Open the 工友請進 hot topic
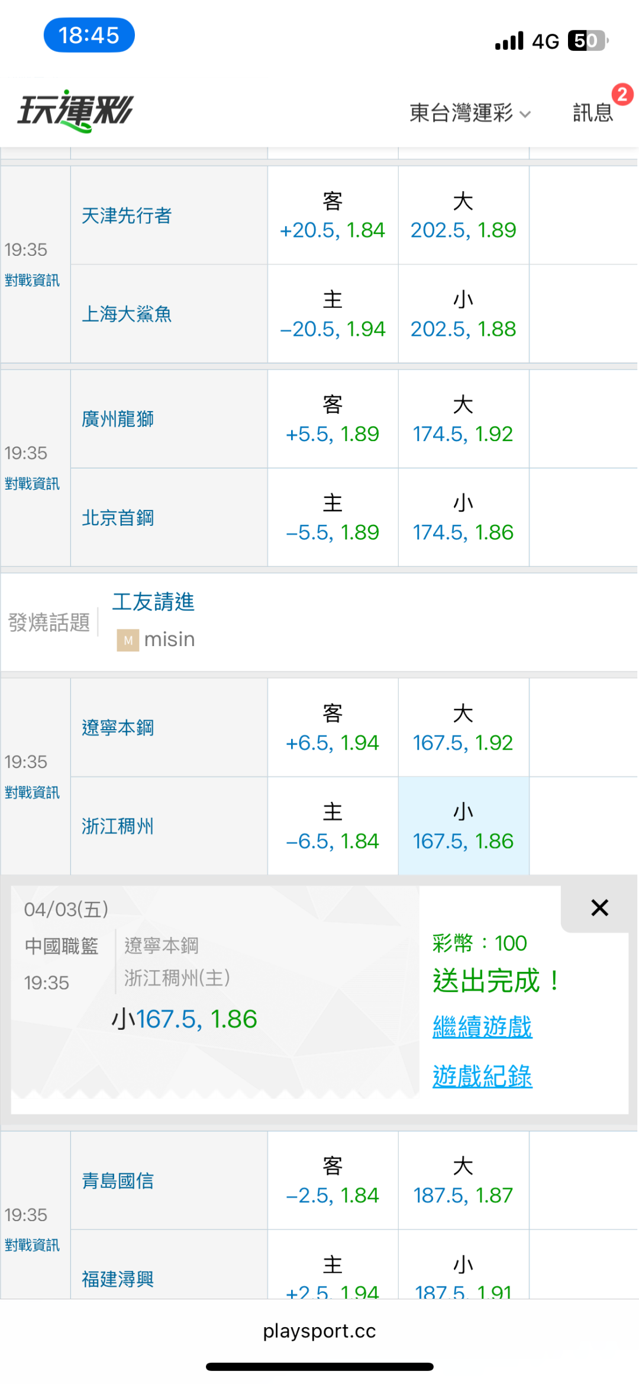 tap(153, 602)
